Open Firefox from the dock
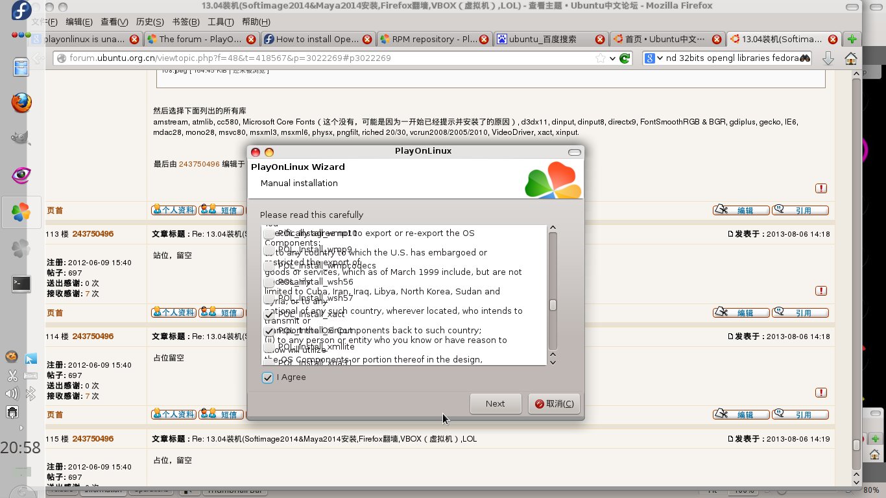The height and width of the screenshot is (498, 886). pos(21,102)
